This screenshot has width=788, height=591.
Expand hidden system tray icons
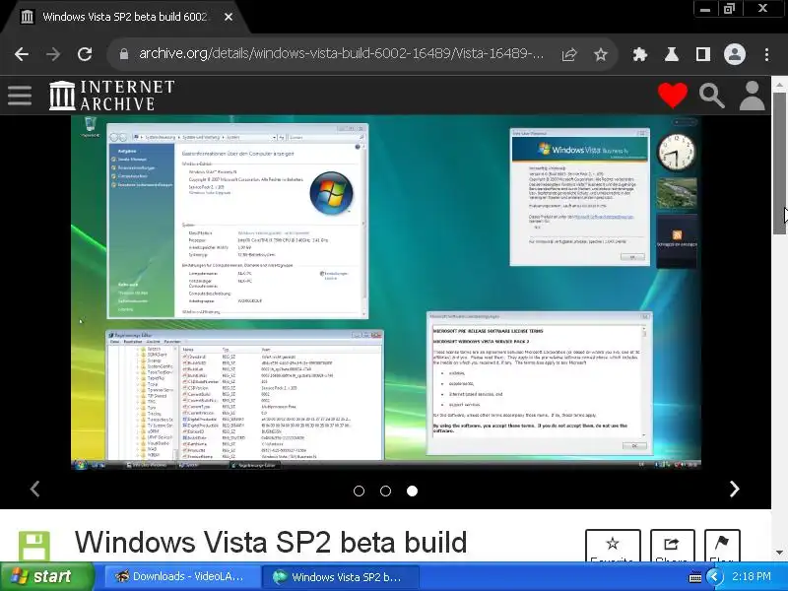click(x=714, y=577)
